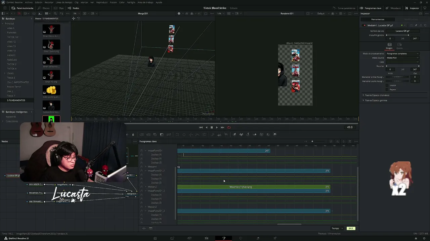Open the Color page icon
The height and width of the screenshot is (241, 430).
(241, 238)
